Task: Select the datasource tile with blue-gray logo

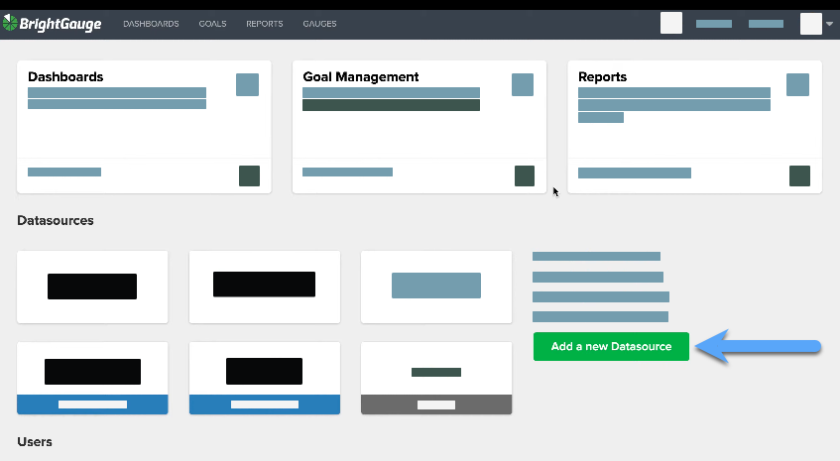Action: [x=436, y=286]
